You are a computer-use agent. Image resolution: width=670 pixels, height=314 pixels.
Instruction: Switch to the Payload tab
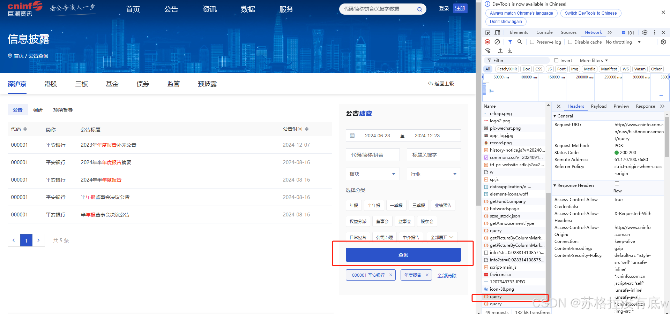click(598, 106)
